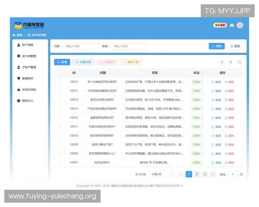This screenshot has height=207, width=259.
Task: Open the user avatar menu
Action: (240, 25)
